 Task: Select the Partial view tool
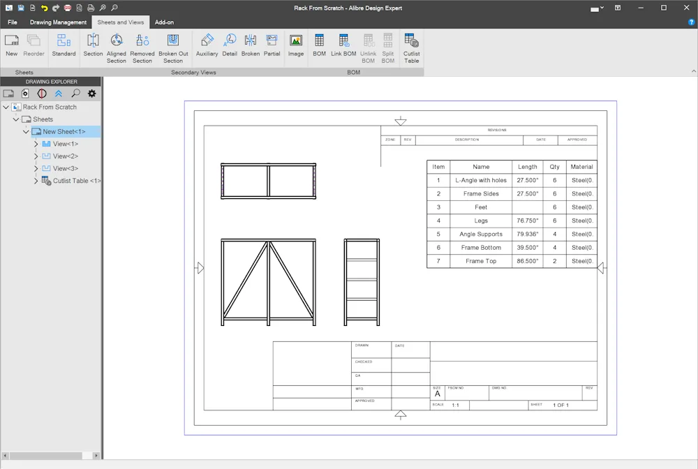point(272,45)
